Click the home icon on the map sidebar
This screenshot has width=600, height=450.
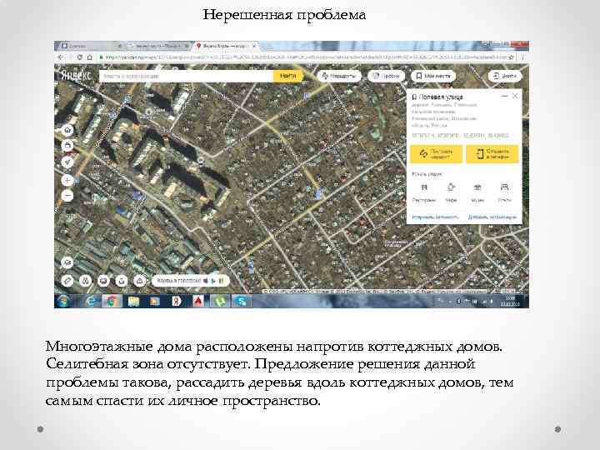click(x=67, y=130)
